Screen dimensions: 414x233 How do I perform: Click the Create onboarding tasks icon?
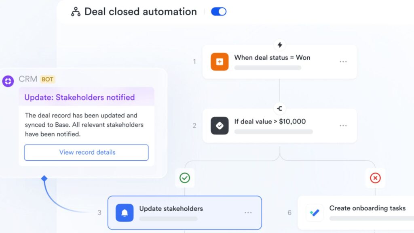coord(315,213)
